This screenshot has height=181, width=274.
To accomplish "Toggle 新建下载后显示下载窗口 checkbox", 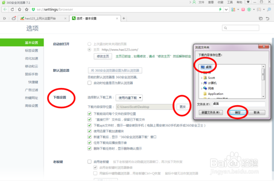I will point(89,137).
